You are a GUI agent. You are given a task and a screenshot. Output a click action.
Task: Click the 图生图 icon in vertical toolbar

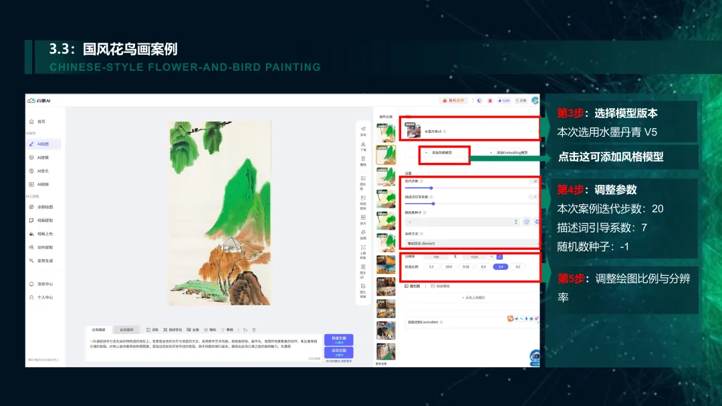[x=363, y=178]
